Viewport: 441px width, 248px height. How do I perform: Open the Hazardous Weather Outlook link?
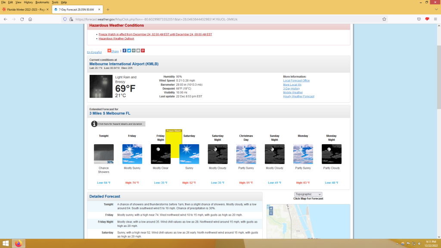click(116, 38)
